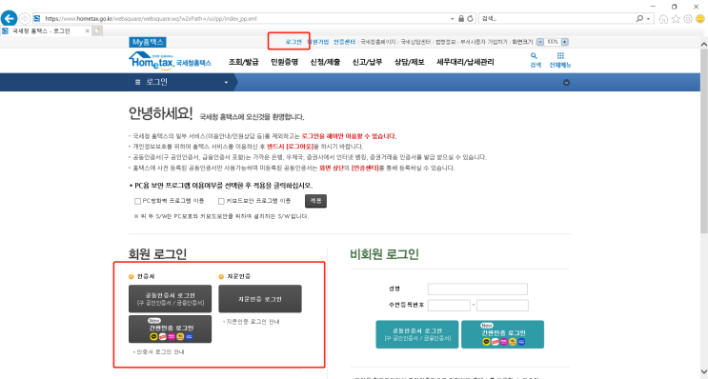Refresh the page with the reload icon
This screenshot has height=379, width=708.
[x=471, y=18]
